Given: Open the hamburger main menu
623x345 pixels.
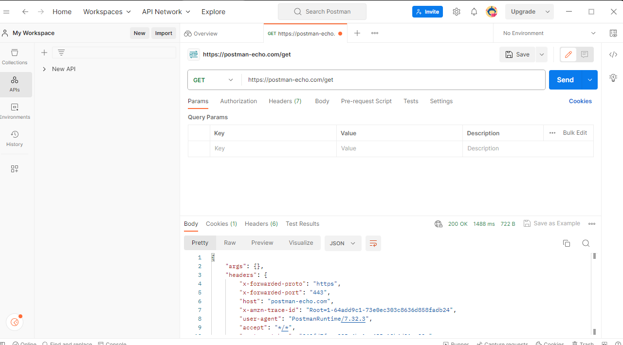Looking at the screenshot, I should click(x=6, y=12).
